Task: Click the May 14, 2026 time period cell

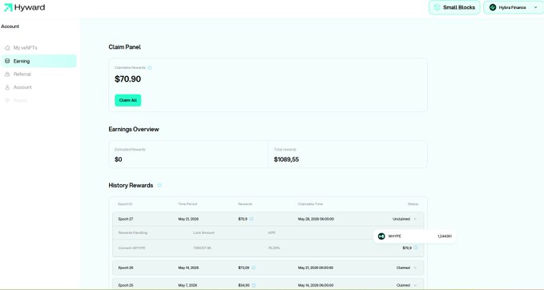Action: 188,268
